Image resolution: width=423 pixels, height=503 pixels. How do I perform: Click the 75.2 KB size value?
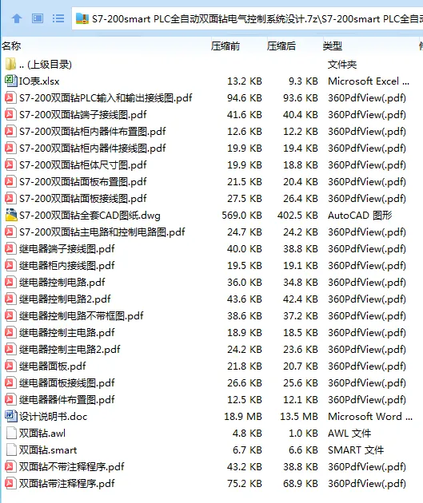[245, 483]
